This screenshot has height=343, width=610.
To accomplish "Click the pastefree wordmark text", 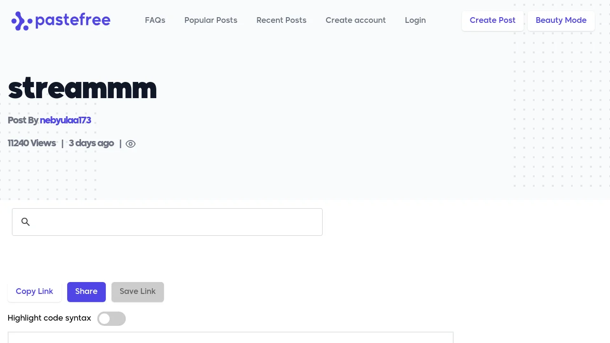I will click(x=72, y=20).
